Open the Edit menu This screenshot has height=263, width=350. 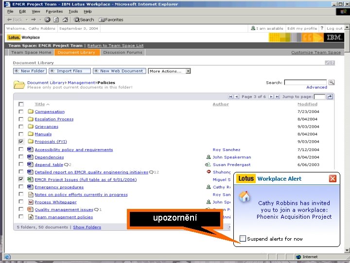click(x=22, y=11)
